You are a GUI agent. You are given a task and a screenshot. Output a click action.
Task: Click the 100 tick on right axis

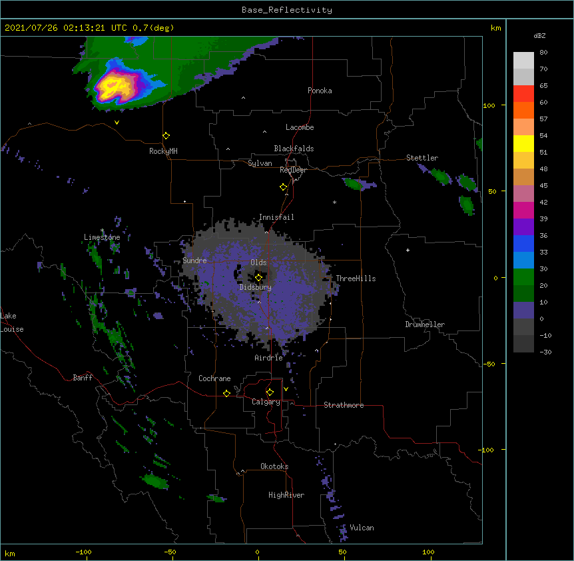[489, 105]
